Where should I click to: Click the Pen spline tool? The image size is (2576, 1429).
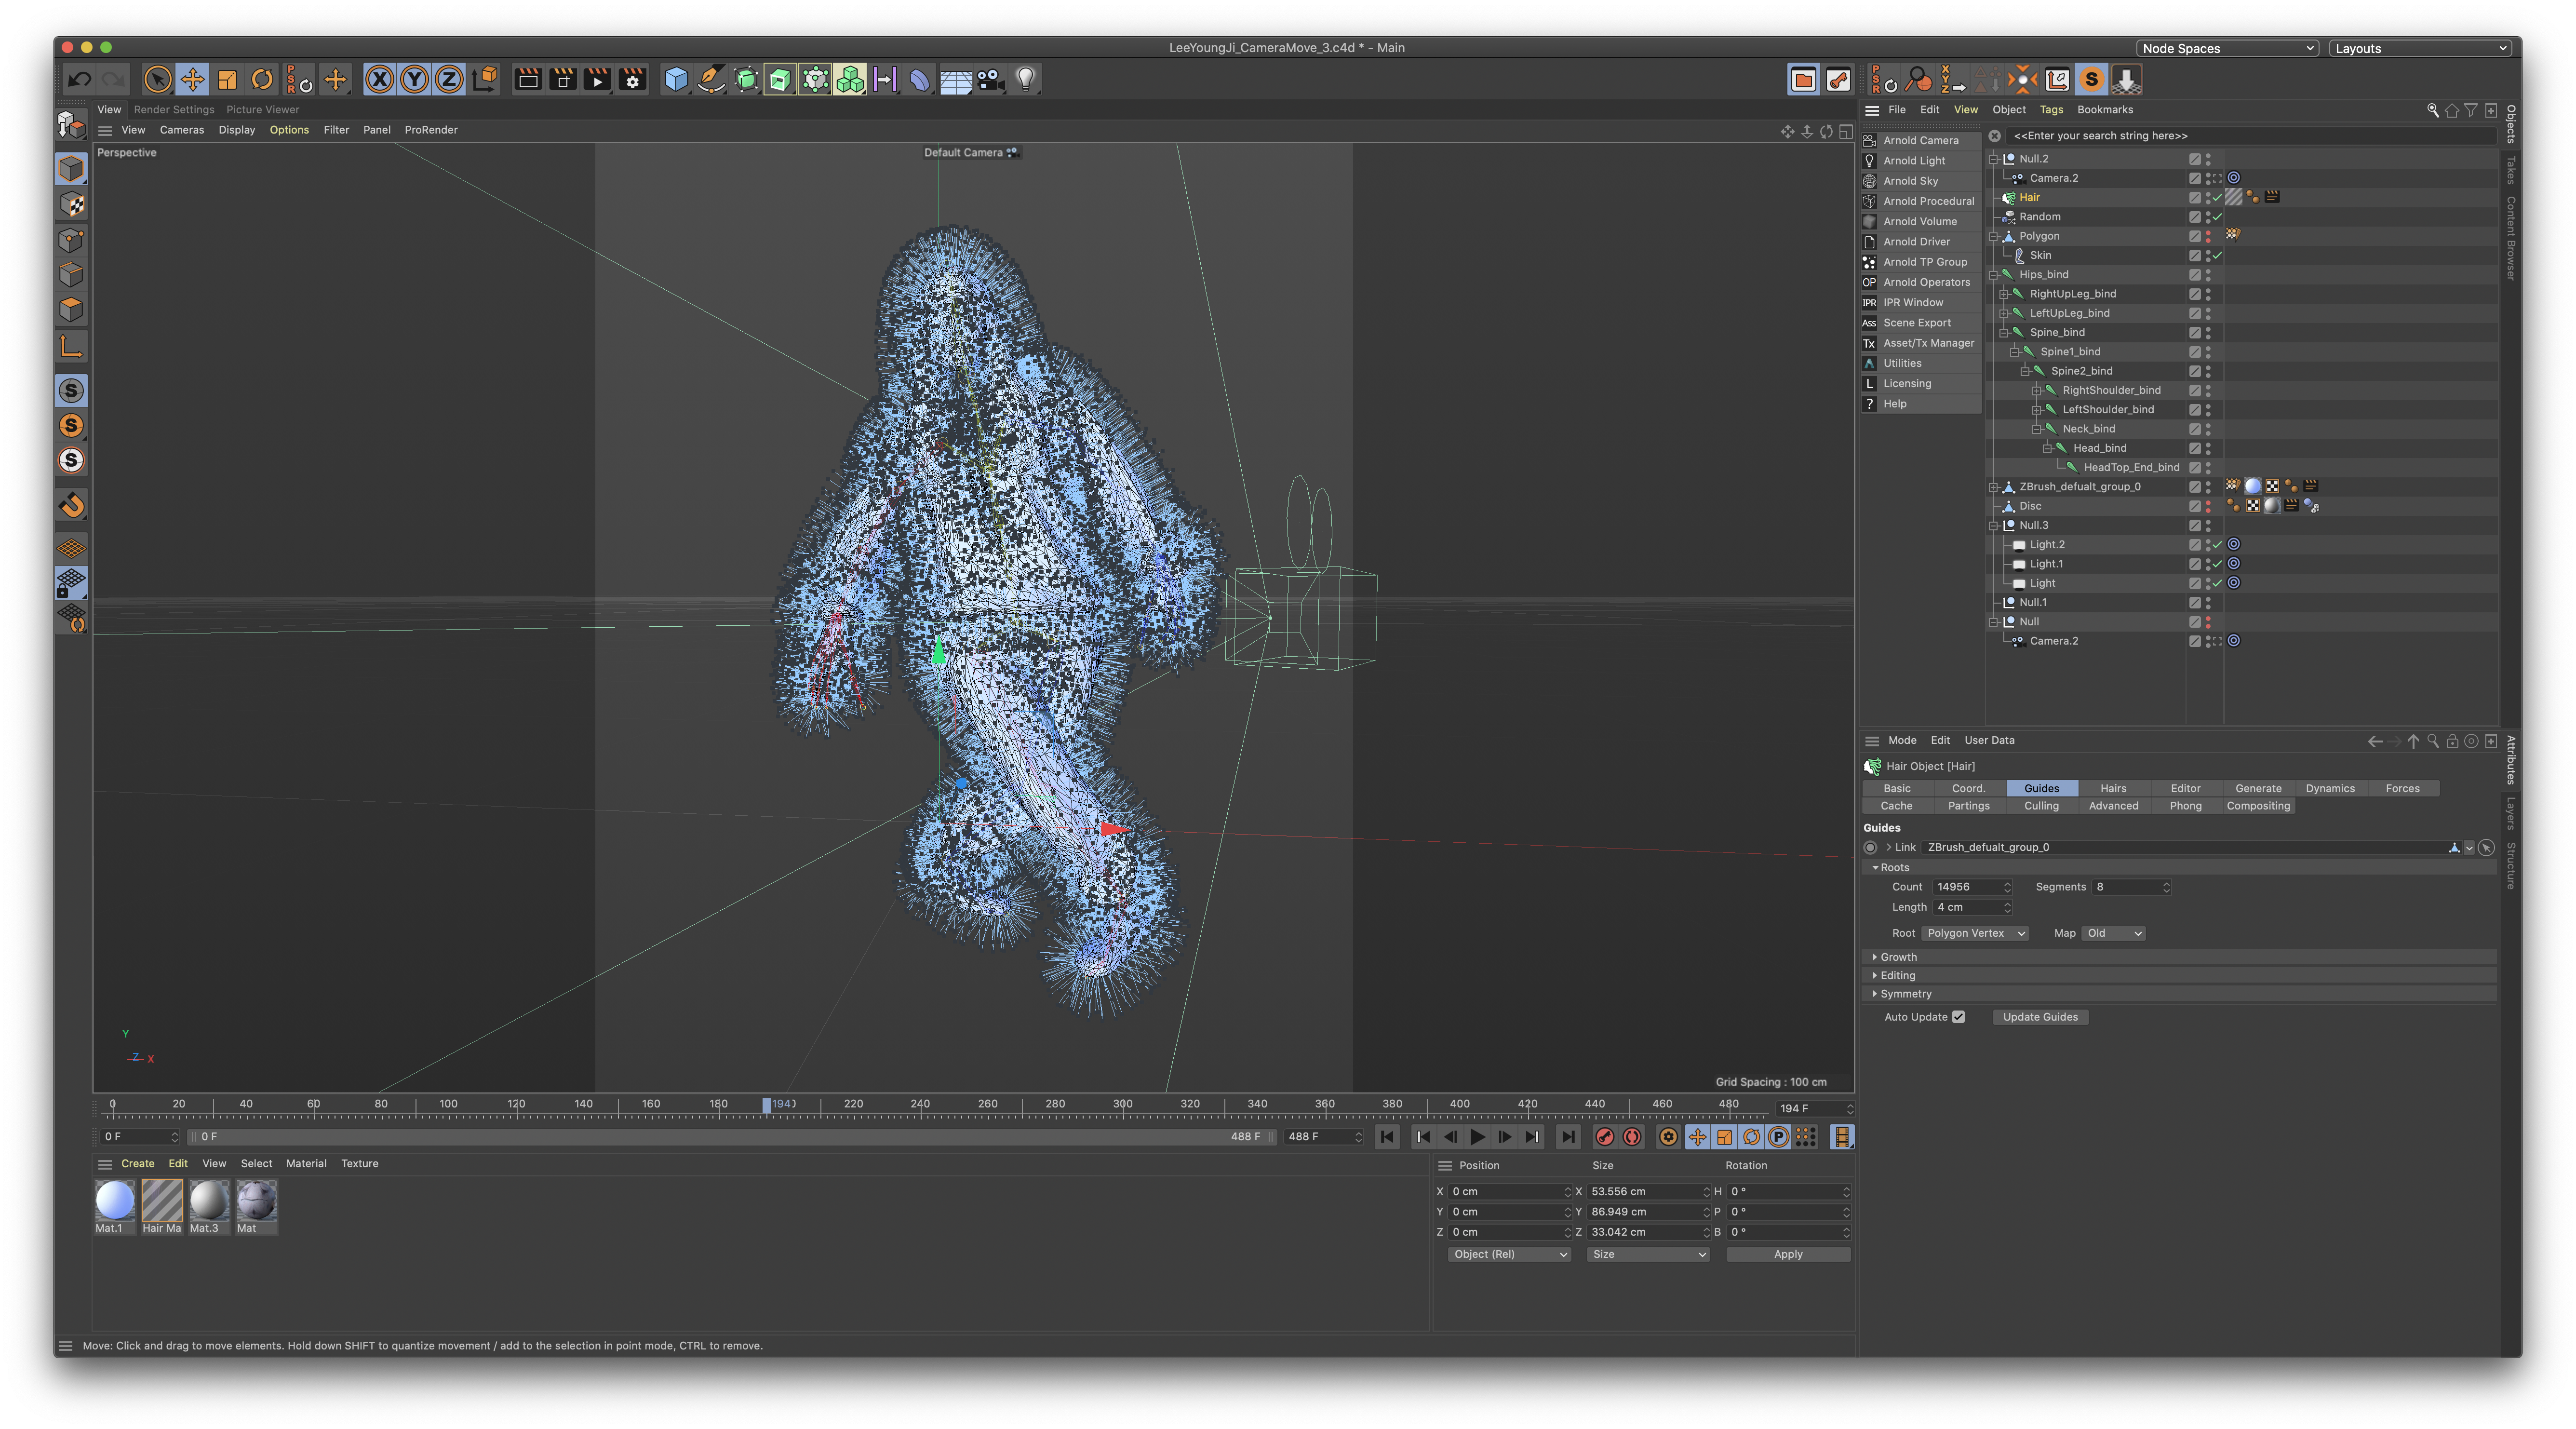pyautogui.click(x=711, y=80)
